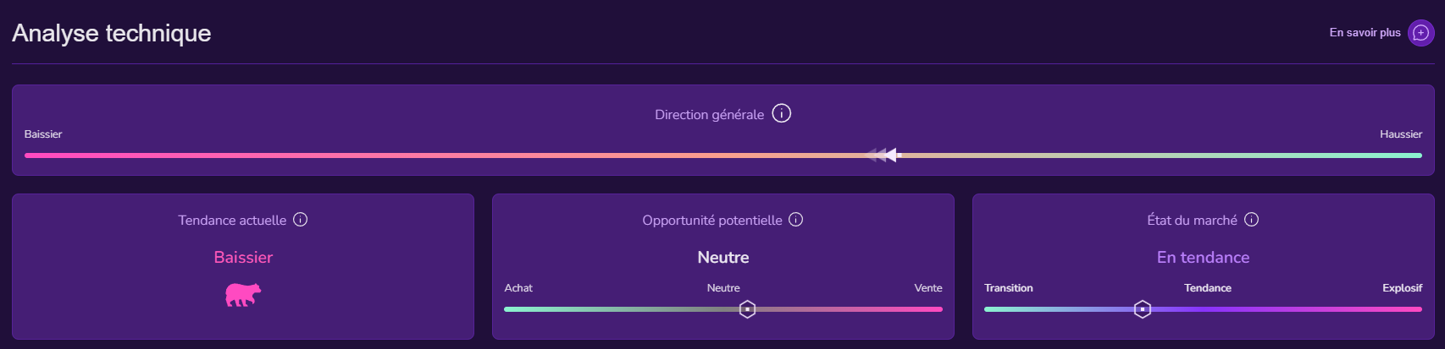The width and height of the screenshot is (1445, 349).
Task: Click the Vente label on opportunity slider
Action: pos(928,288)
